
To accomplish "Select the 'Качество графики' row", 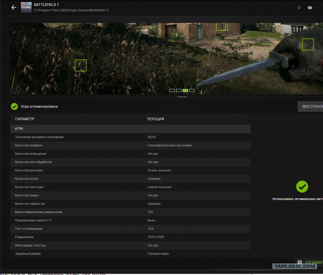I will coord(131,146).
